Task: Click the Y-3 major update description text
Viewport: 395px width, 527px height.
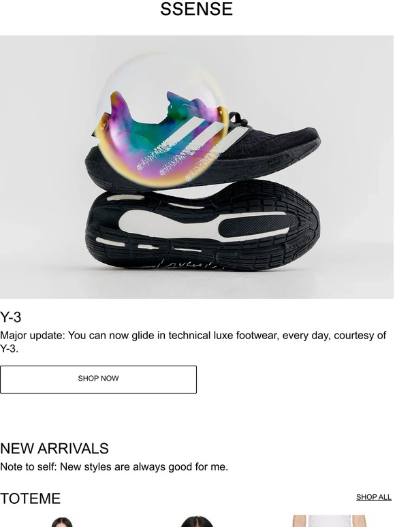Action: [193, 342]
